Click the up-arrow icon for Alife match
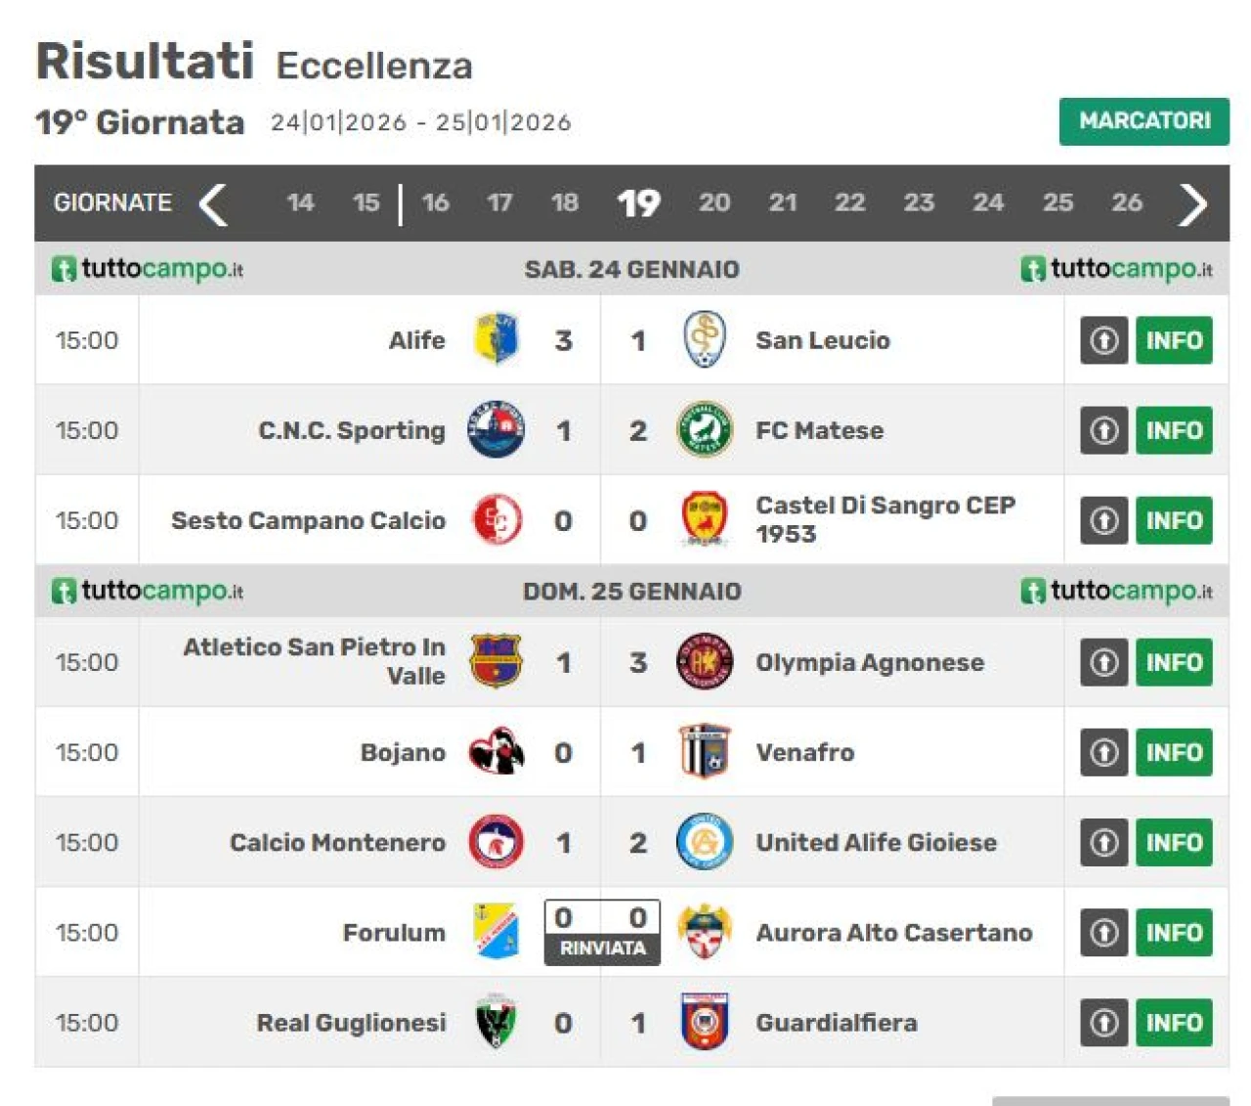 point(1104,340)
